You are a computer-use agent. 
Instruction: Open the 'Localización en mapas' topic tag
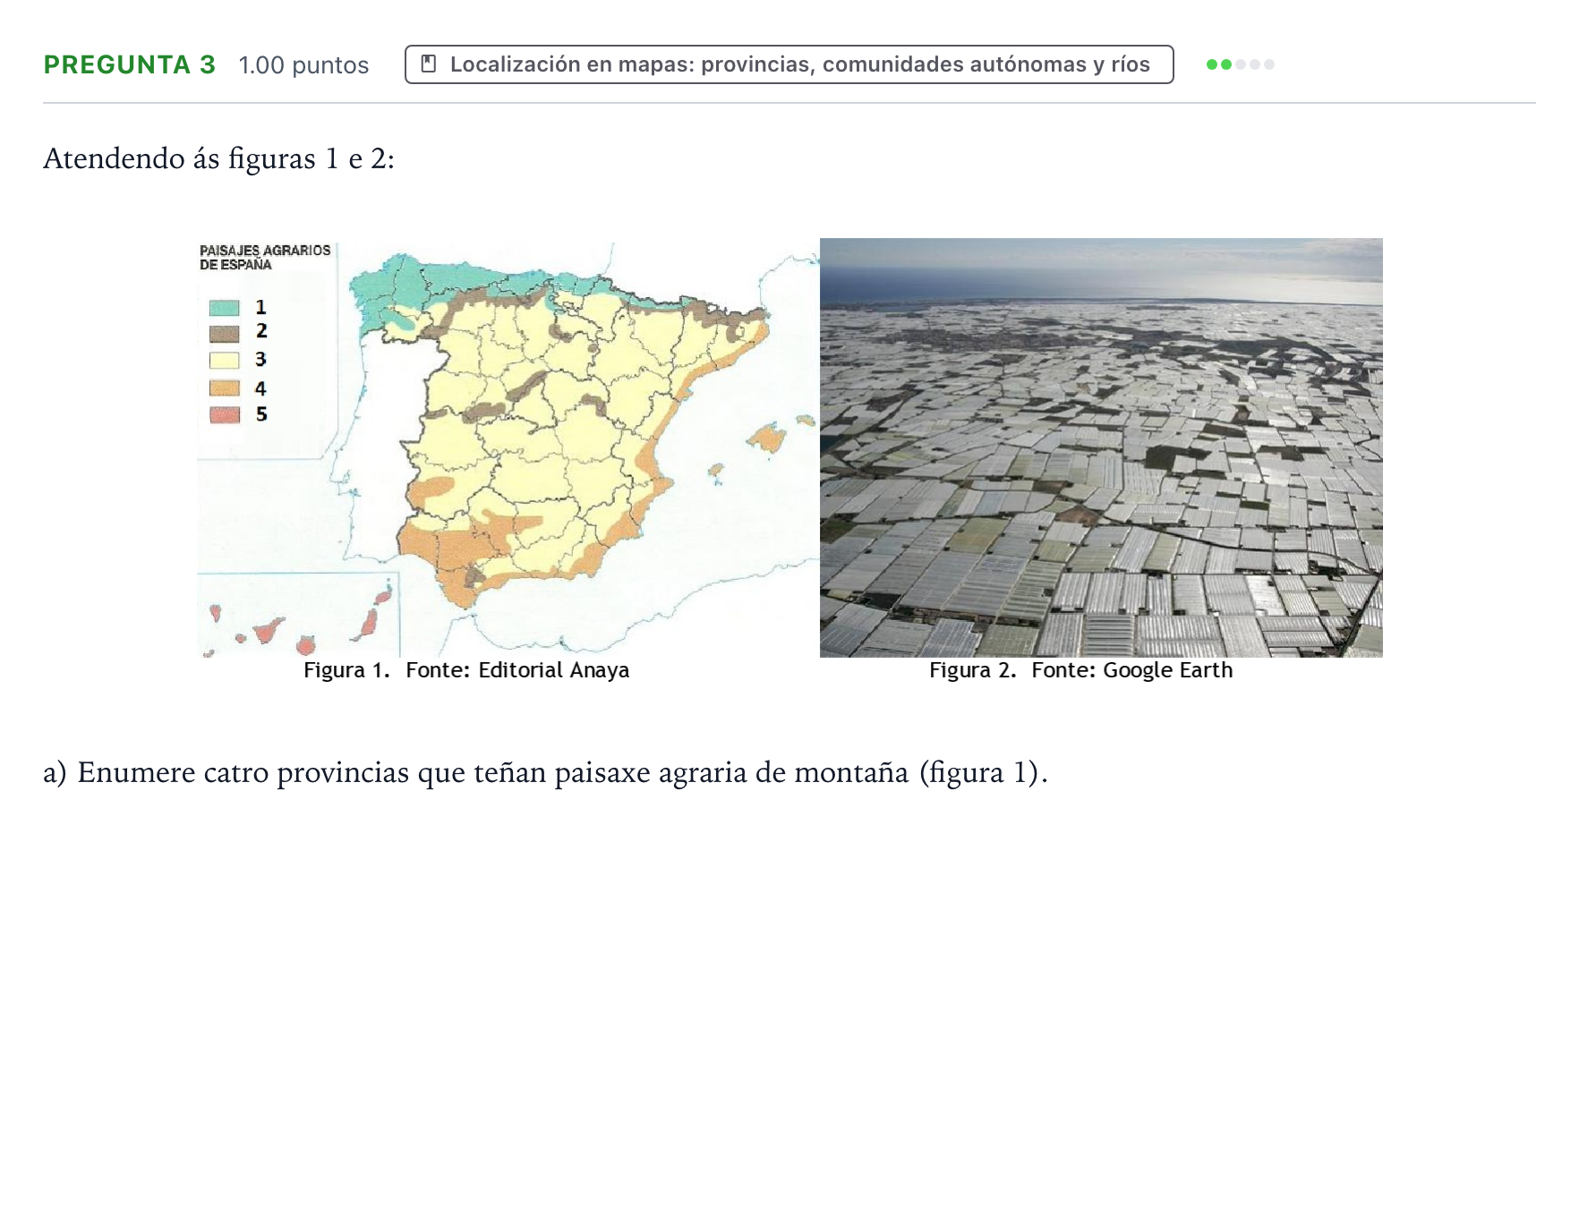click(789, 64)
